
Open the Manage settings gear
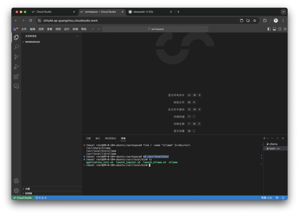16,190
